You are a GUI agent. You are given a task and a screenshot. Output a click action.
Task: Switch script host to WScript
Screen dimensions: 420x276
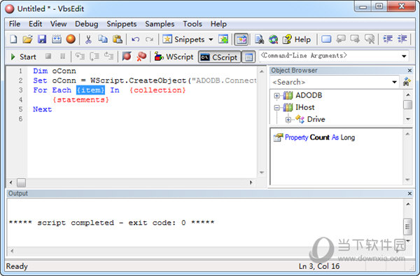tap(174, 57)
